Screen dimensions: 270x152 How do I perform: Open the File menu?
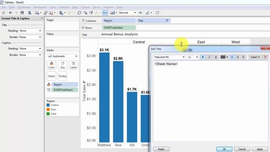(x=4, y=7)
